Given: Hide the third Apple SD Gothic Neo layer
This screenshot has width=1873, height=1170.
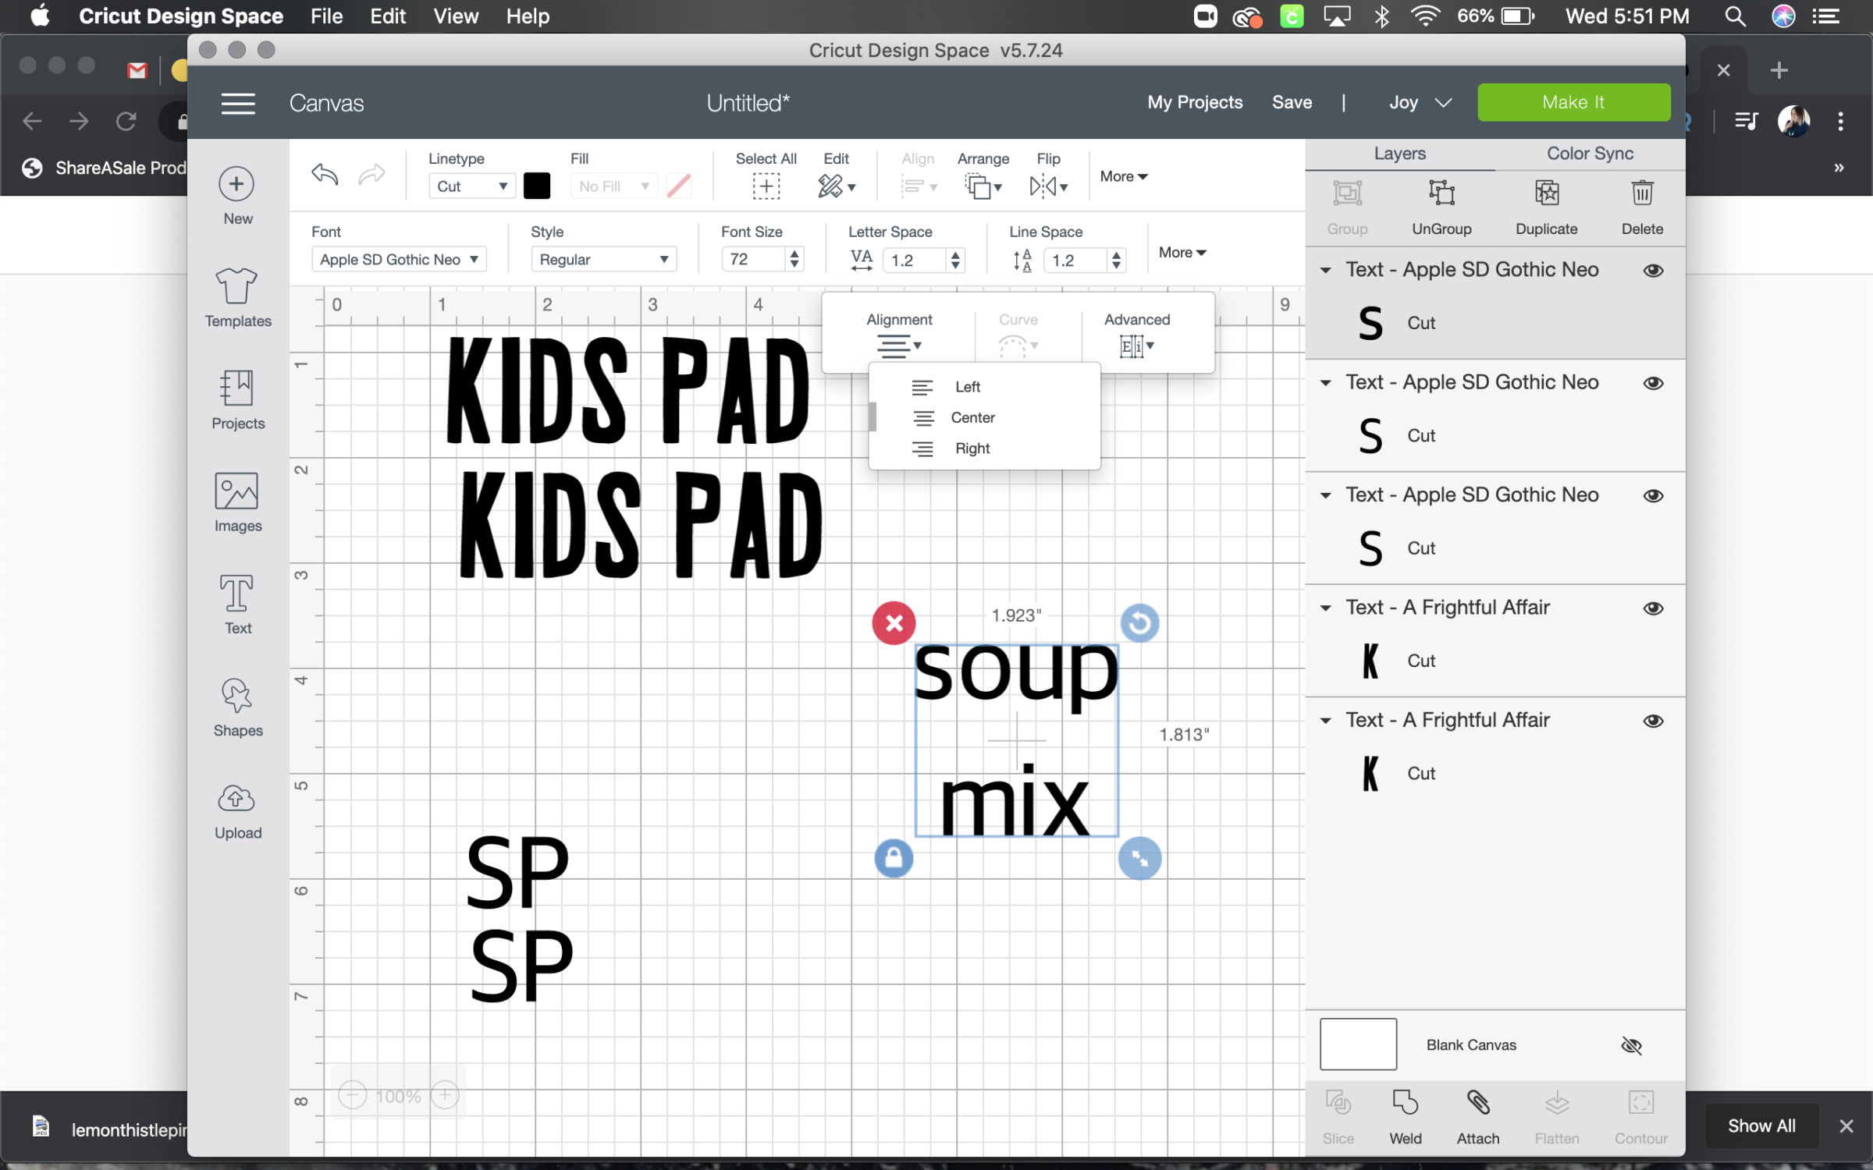Looking at the screenshot, I should (x=1653, y=496).
